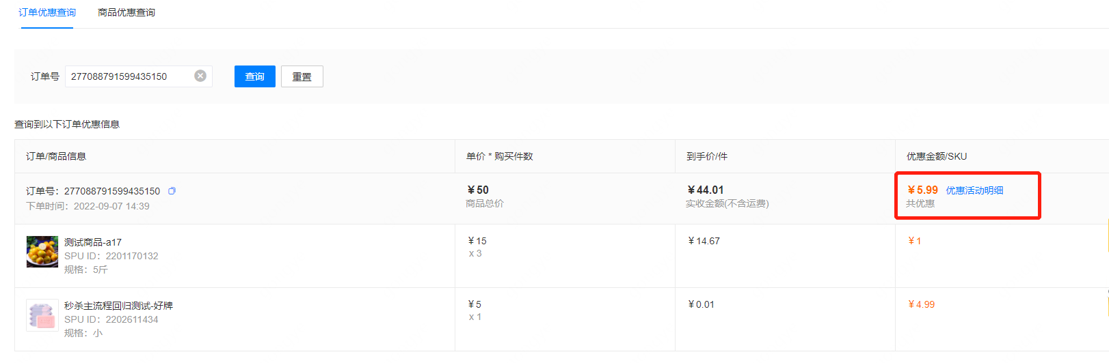This screenshot has width=1109, height=363.
Task: Click SPU ID 2201170132 text
Action: 111,256
